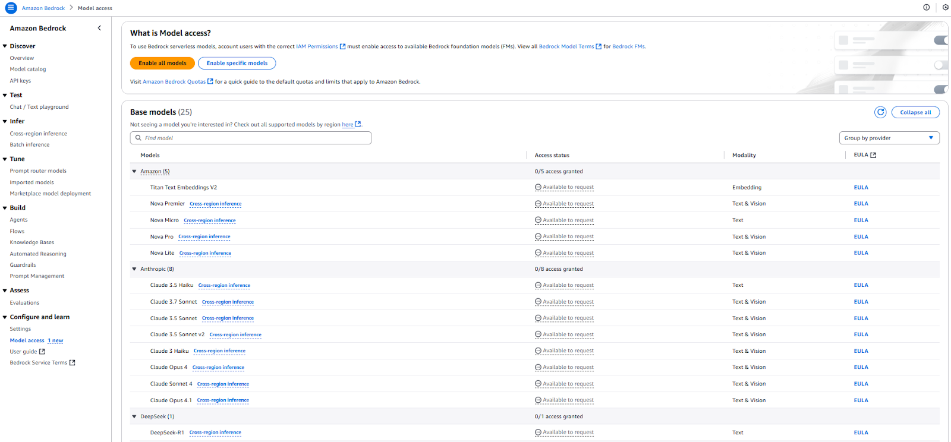Collapse the Assess sidebar section

click(5, 291)
